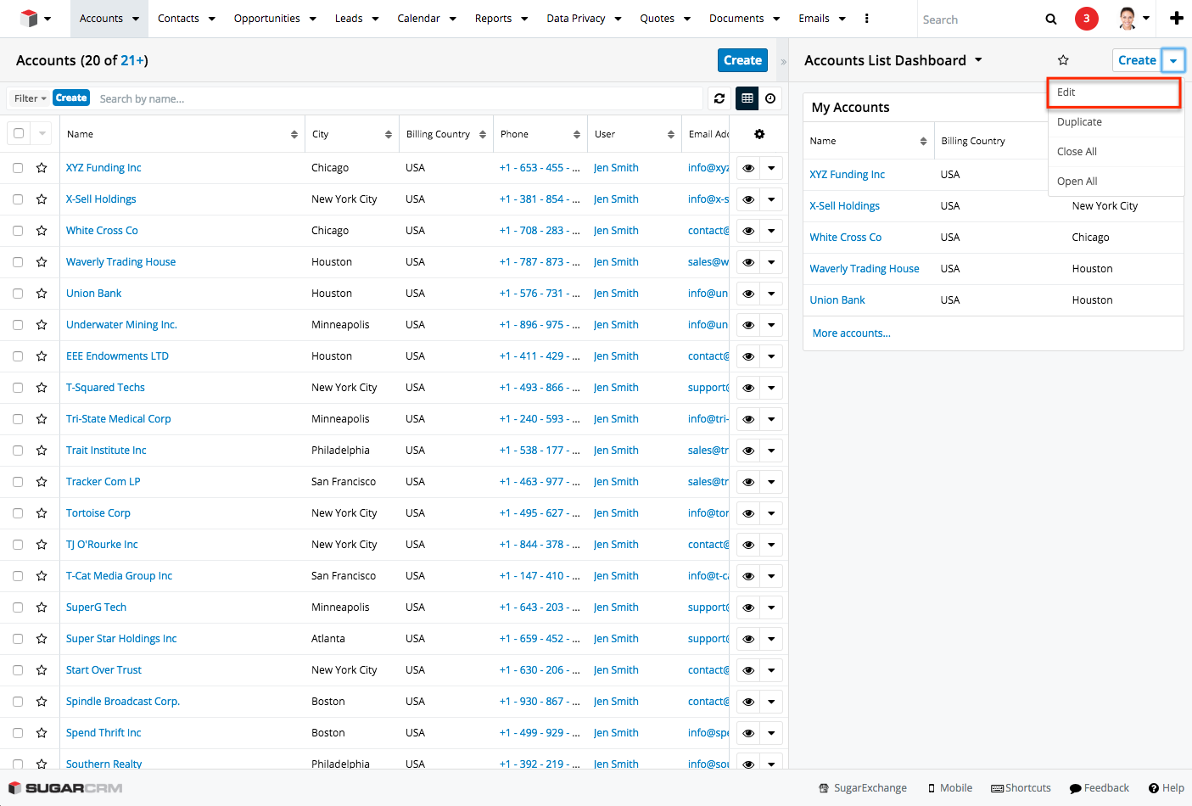Open the Opportunities module dropdown arrow
This screenshot has height=806, width=1192.
coord(312,19)
